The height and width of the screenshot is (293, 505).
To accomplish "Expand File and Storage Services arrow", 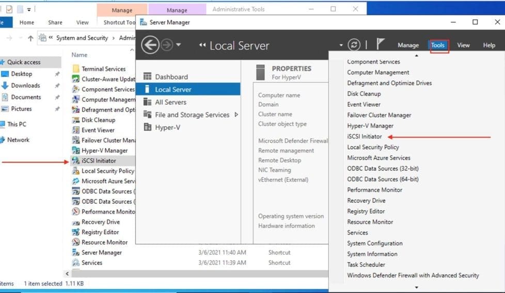I will (236, 115).
